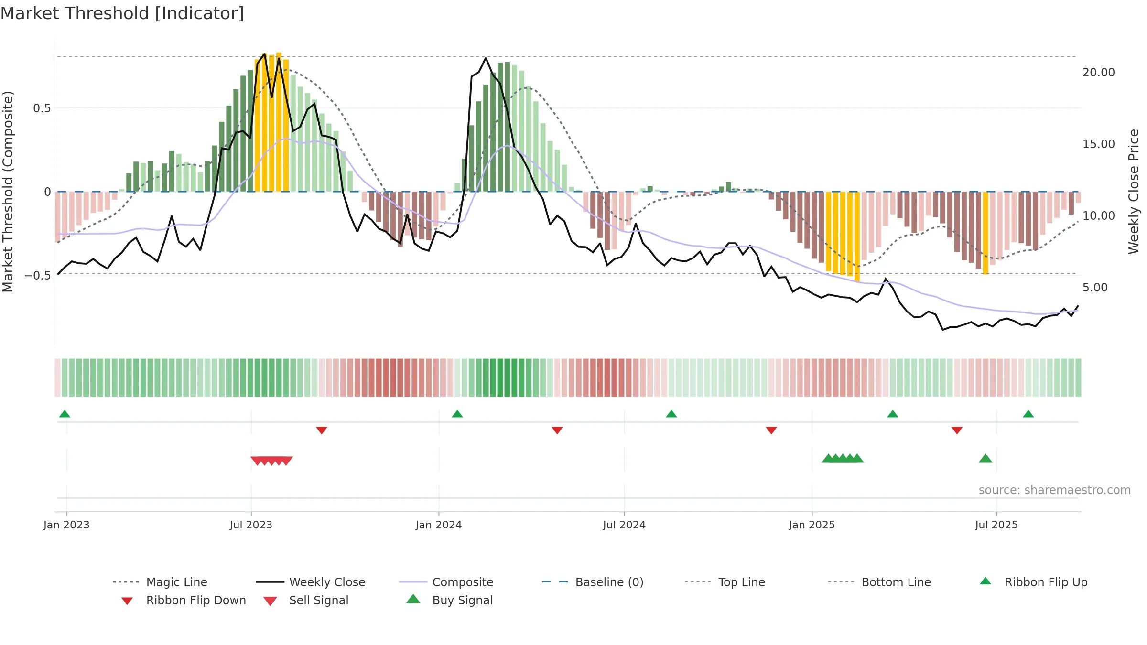Click the Ribbon Flip Up marker after Jul 2024
Screen dimensions: 1147x645
point(671,414)
